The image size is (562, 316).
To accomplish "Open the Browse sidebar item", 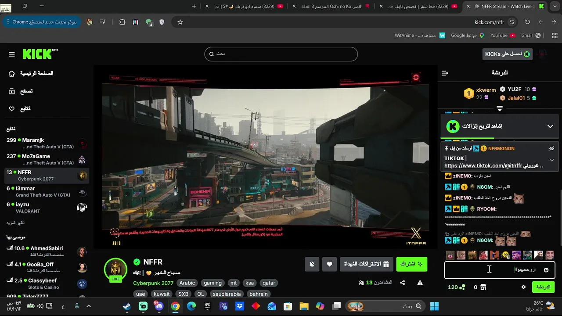I will [x=21, y=91].
